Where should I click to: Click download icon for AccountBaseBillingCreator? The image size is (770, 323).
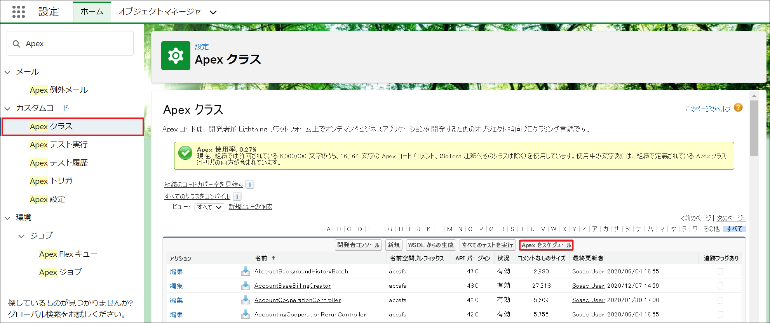click(x=245, y=285)
